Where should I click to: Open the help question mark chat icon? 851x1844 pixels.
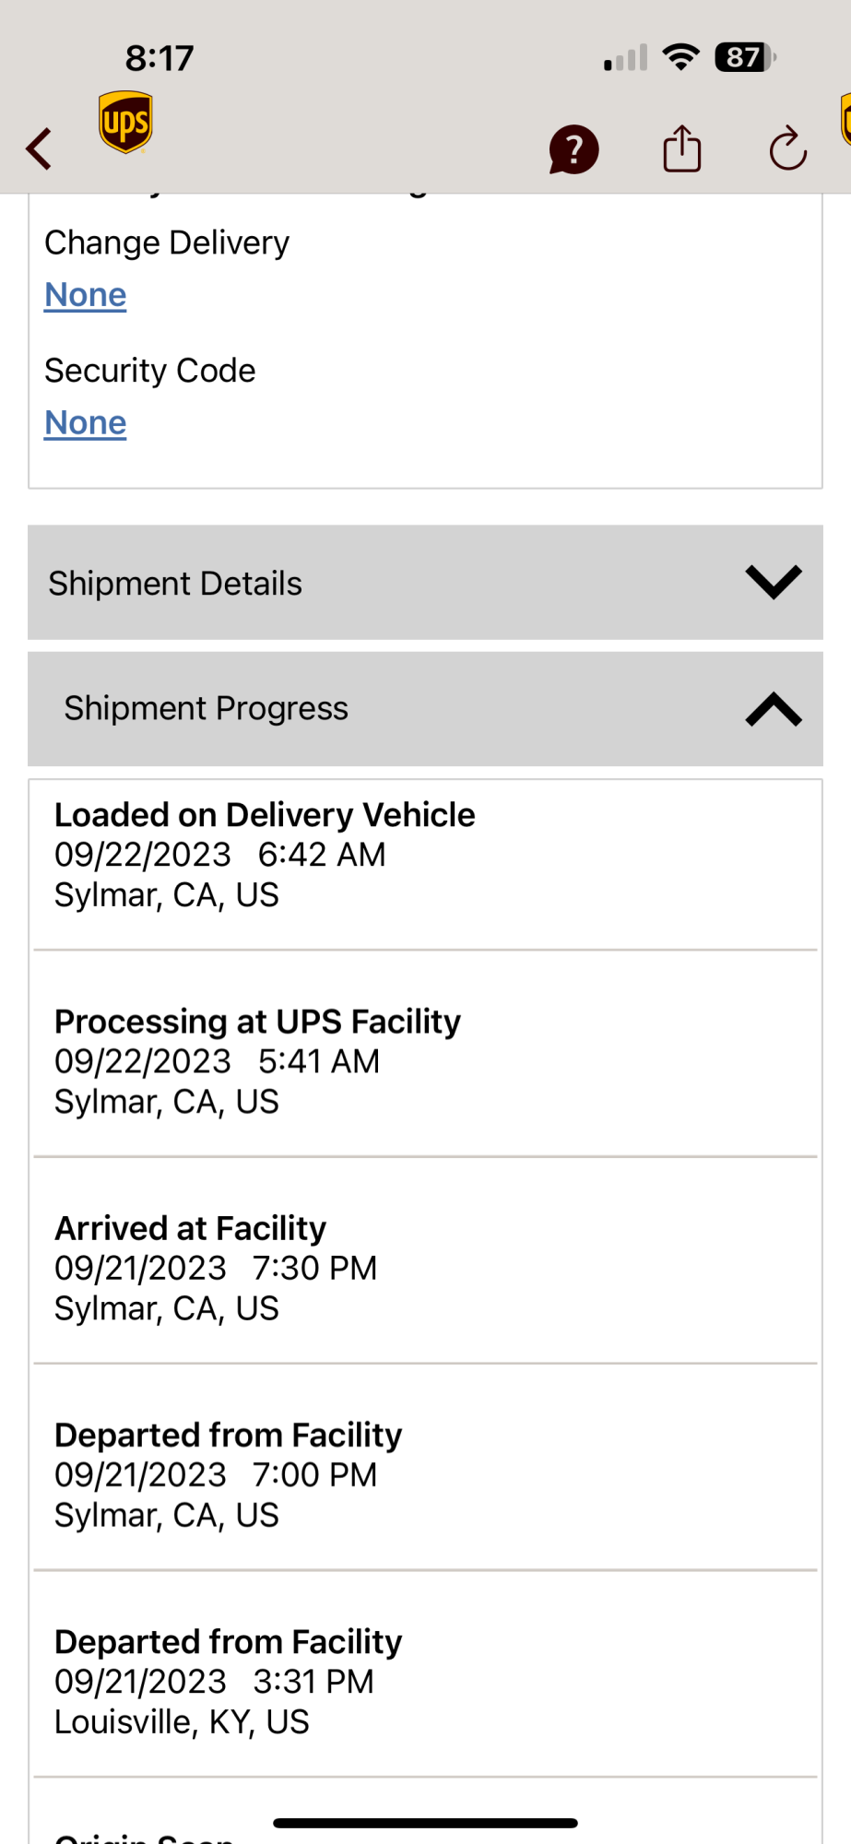(573, 149)
